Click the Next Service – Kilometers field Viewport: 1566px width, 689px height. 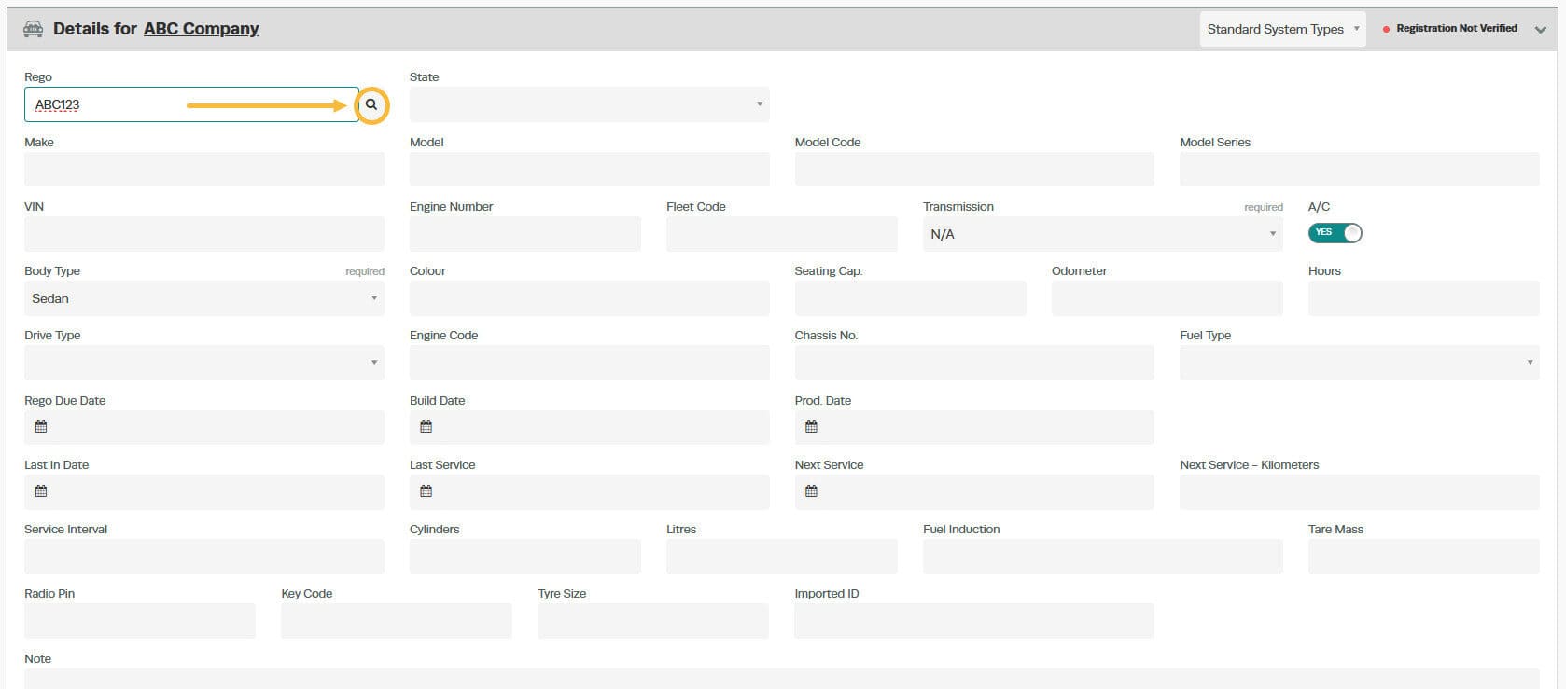1359,492
